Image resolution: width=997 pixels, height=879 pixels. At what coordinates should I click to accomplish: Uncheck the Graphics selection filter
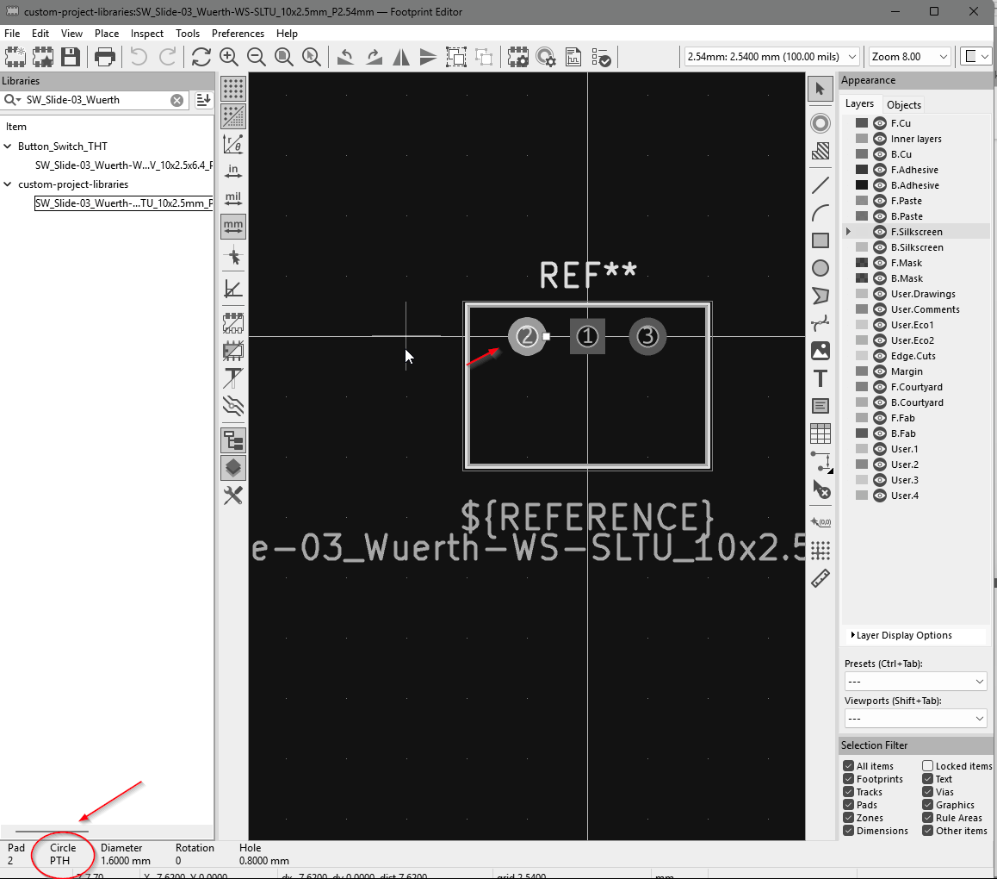(x=928, y=805)
